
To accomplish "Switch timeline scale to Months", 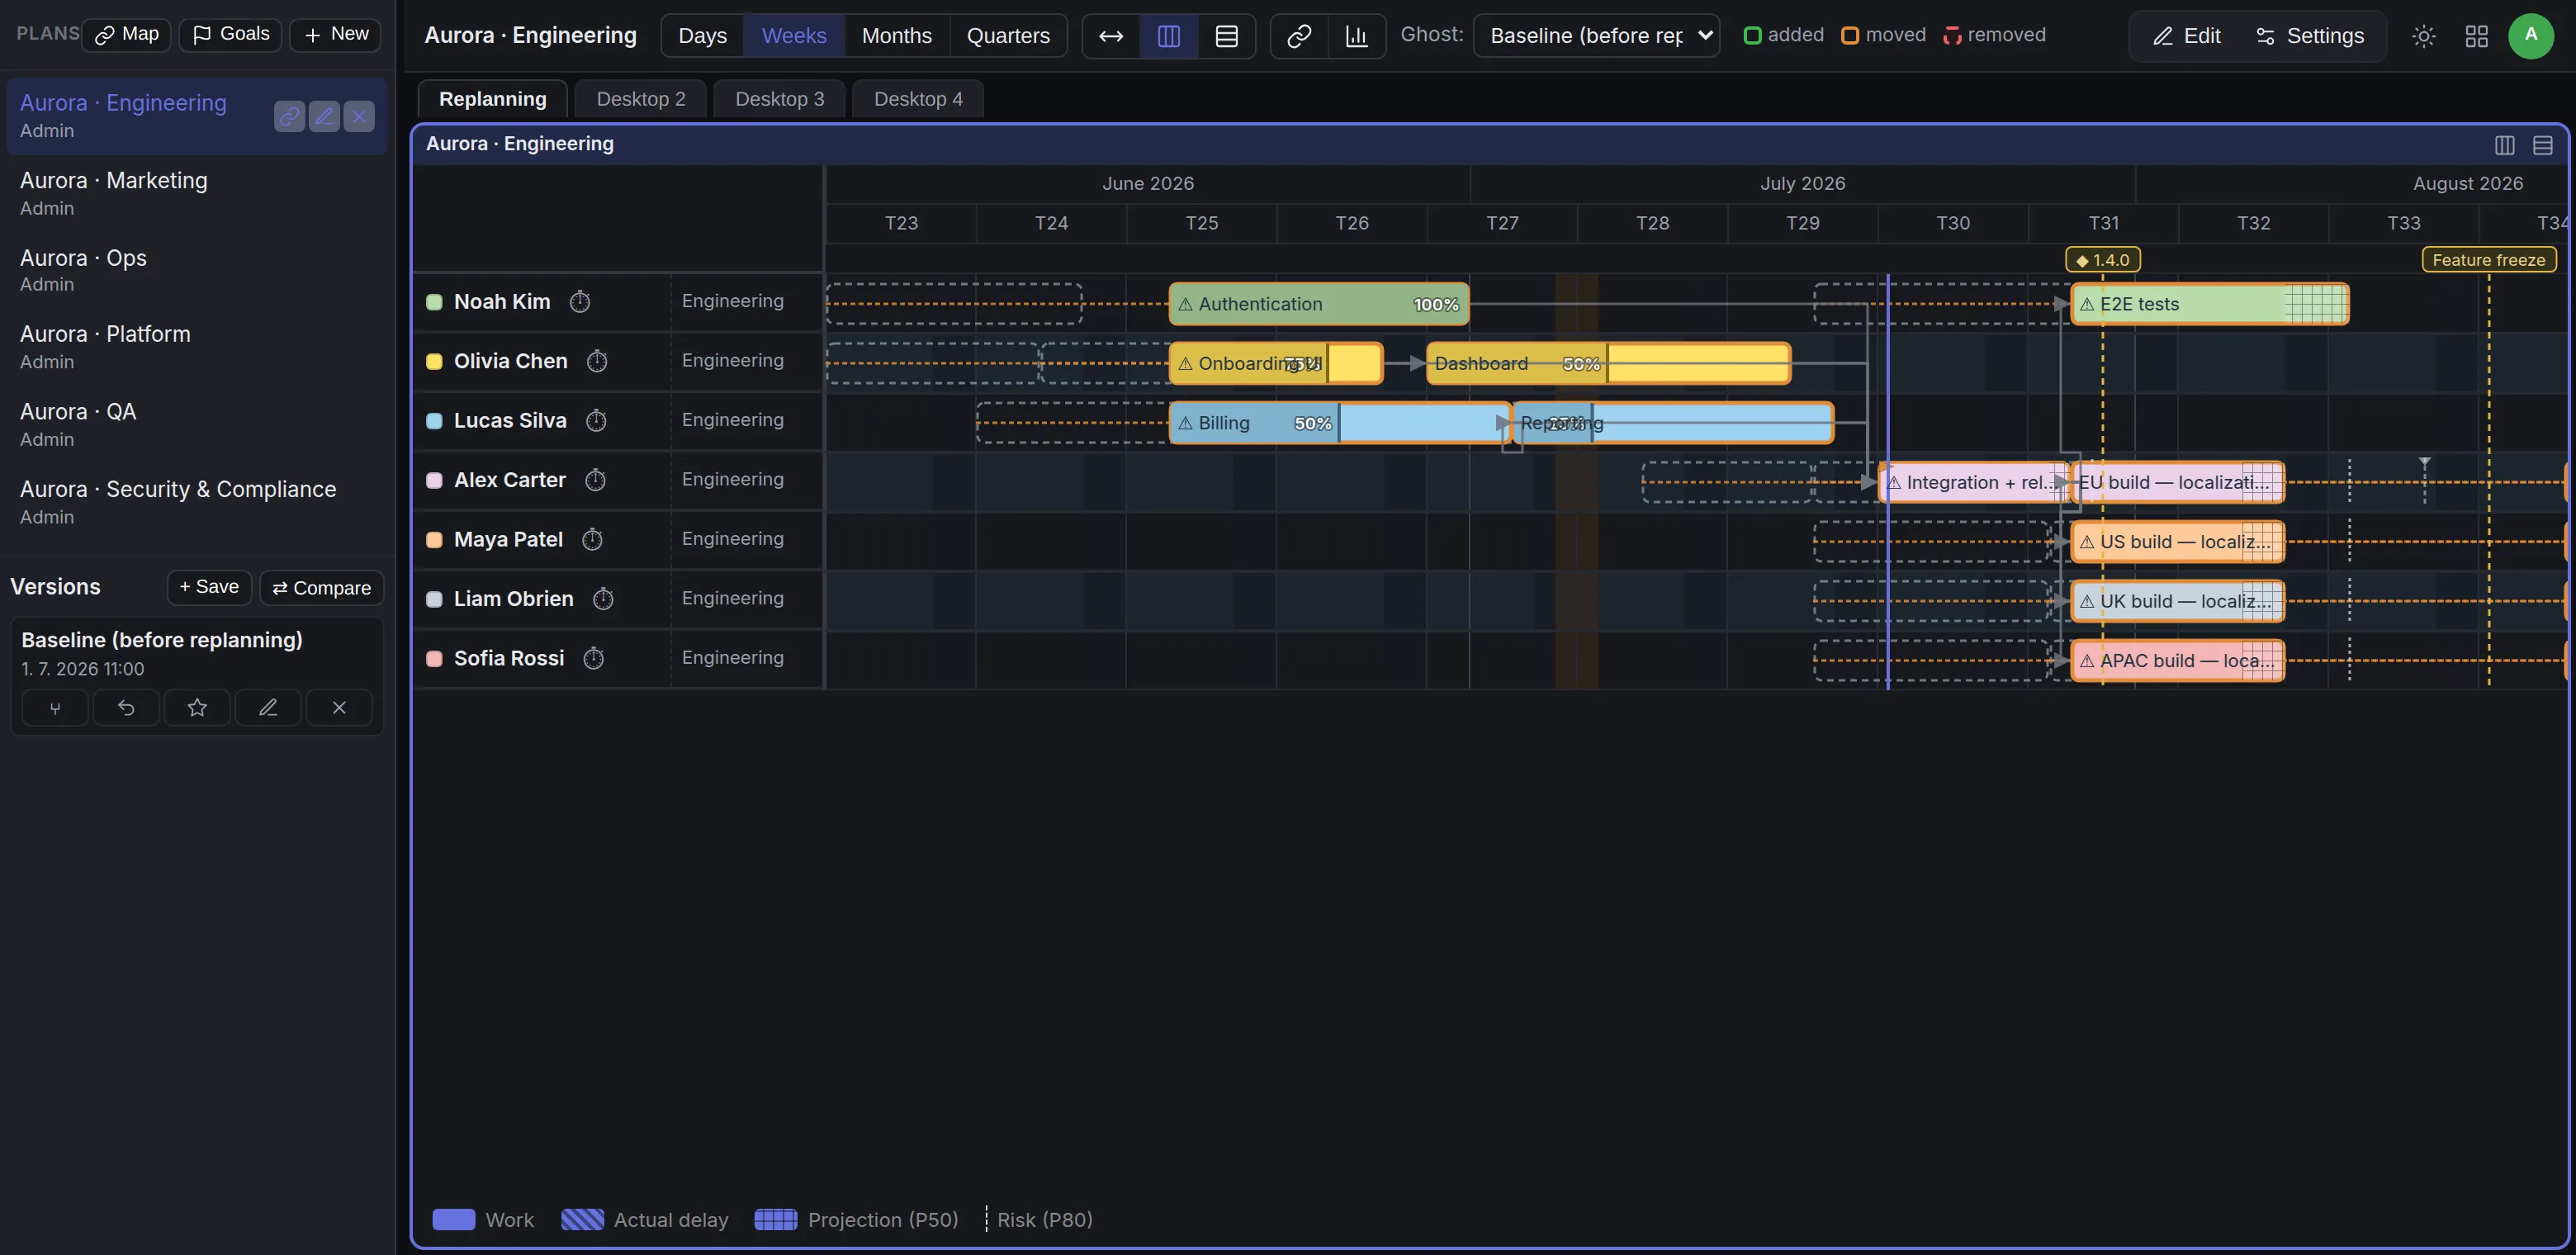I will point(897,36).
